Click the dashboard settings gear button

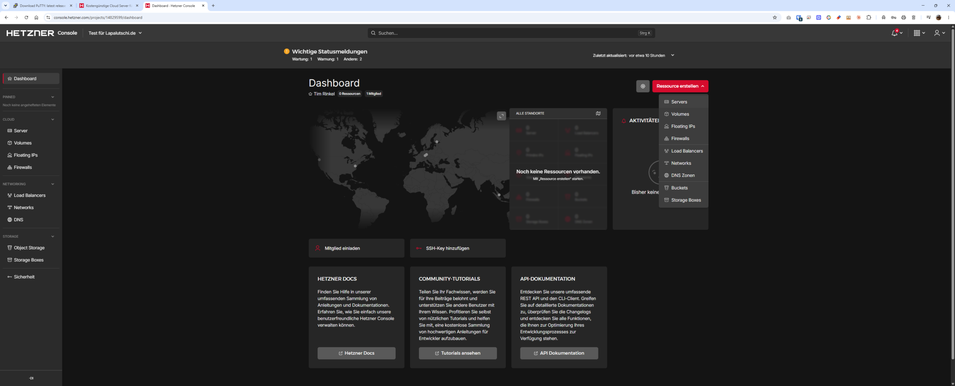642,86
